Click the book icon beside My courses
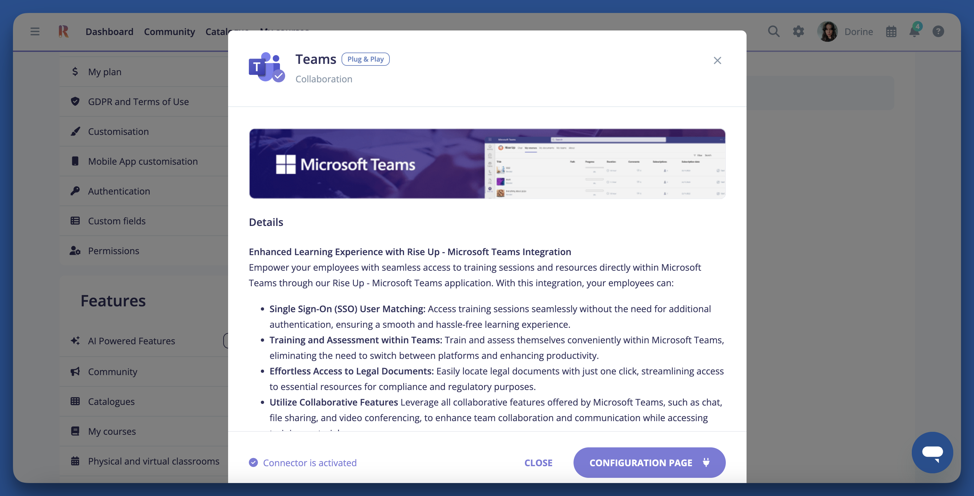The height and width of the screenshot is (496, 974). [75, 431]
